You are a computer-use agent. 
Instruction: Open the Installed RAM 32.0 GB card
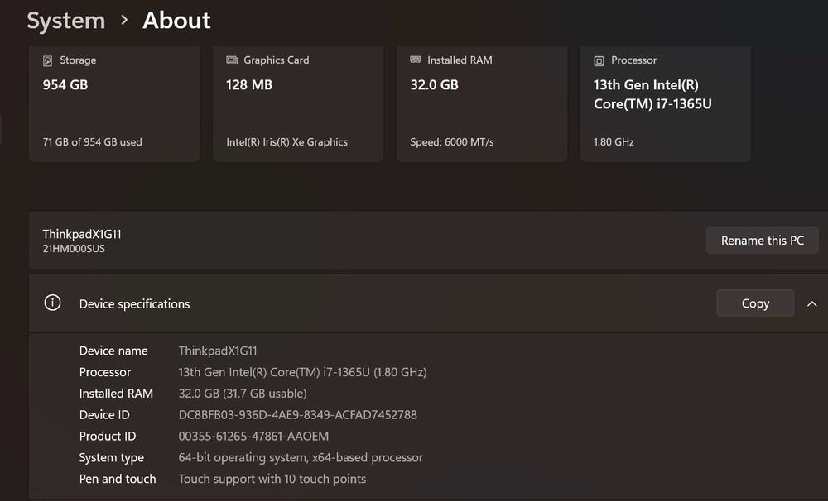click(x=481, y=103)
